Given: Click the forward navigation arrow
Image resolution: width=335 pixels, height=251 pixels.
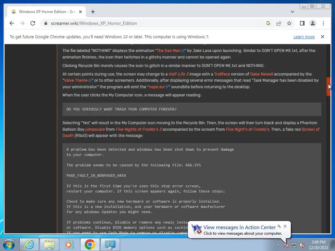Looking at the screenshot, I should [x=22, y=23].
